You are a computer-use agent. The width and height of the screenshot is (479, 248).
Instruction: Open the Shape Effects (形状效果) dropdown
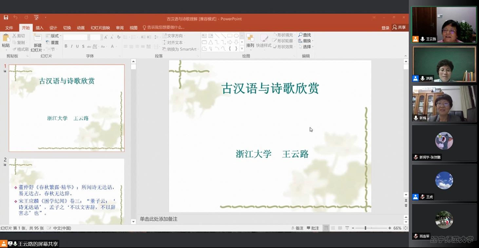click(x=285, y=47)
